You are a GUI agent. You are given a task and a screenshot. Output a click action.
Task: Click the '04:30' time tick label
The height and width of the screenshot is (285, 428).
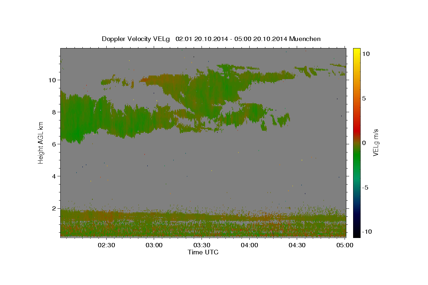297,245
